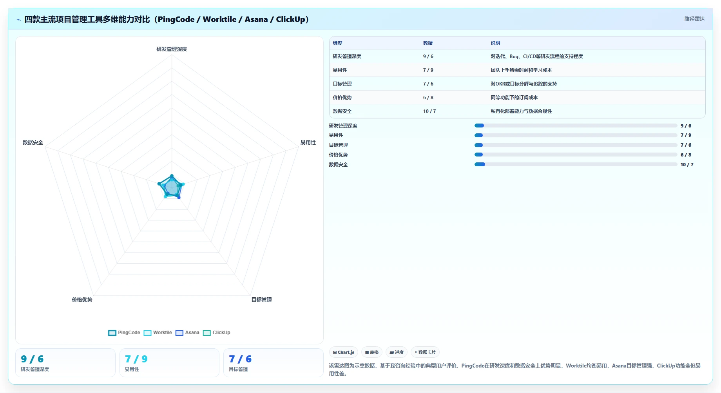This screenshot has height=393, width=721.
Task: Click the radar axis label 易用性
Action: click(x=308, y=142)
